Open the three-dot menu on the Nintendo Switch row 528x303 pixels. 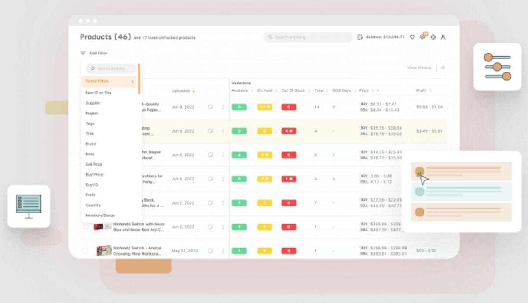tap(223, 227)
